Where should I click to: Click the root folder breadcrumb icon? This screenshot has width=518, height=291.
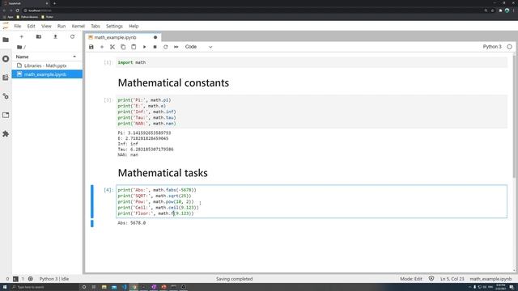[19, 47]
